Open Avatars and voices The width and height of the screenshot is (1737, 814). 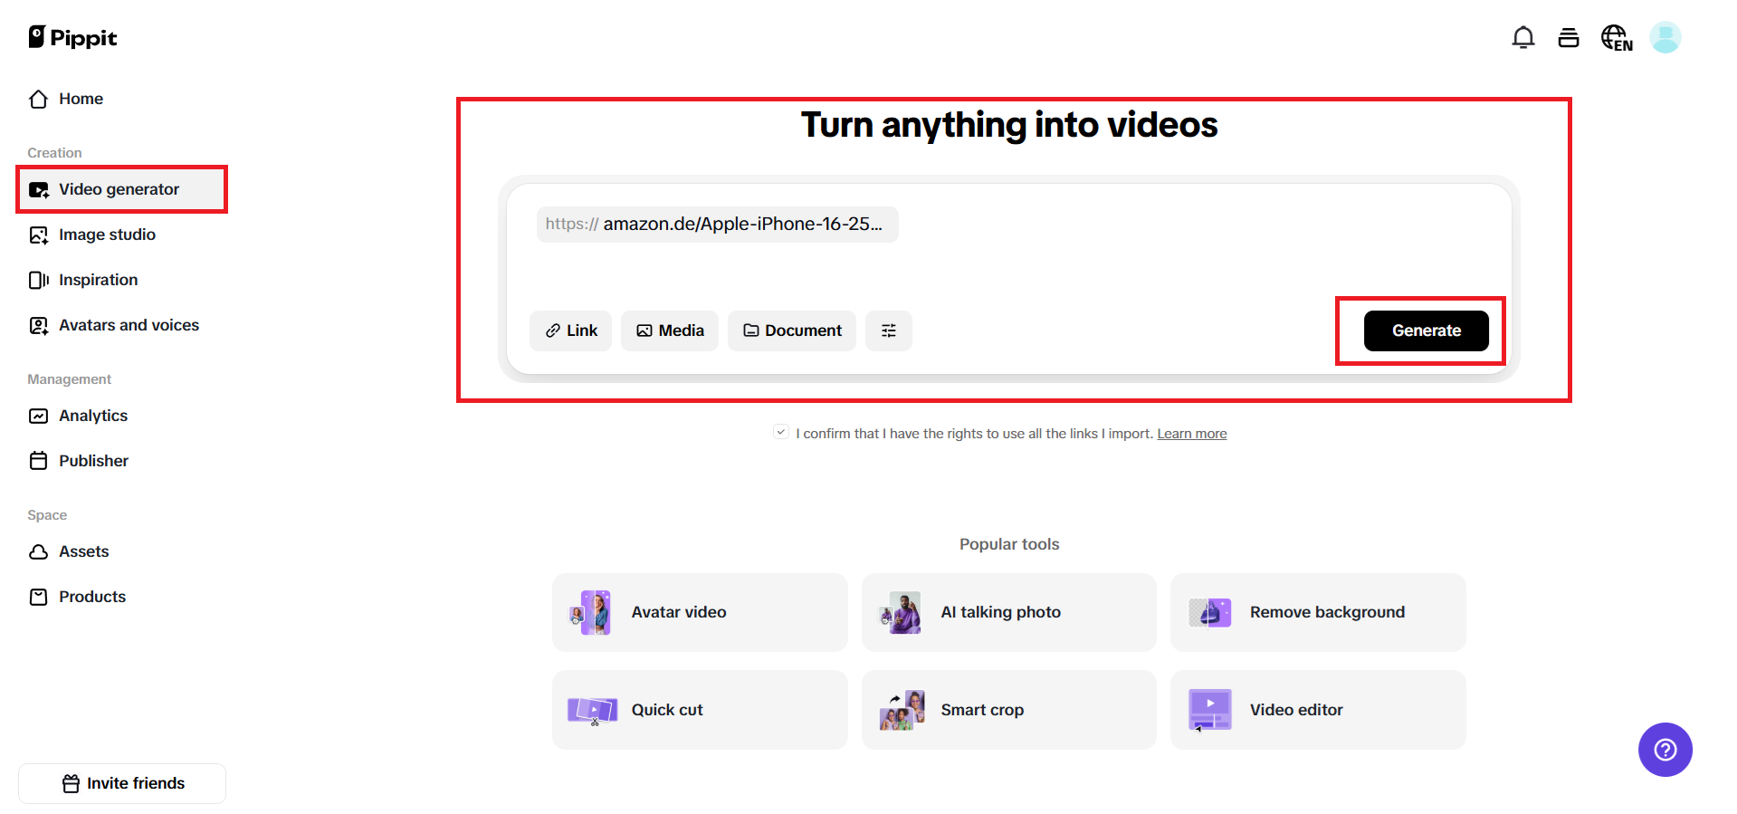(122, 325)
